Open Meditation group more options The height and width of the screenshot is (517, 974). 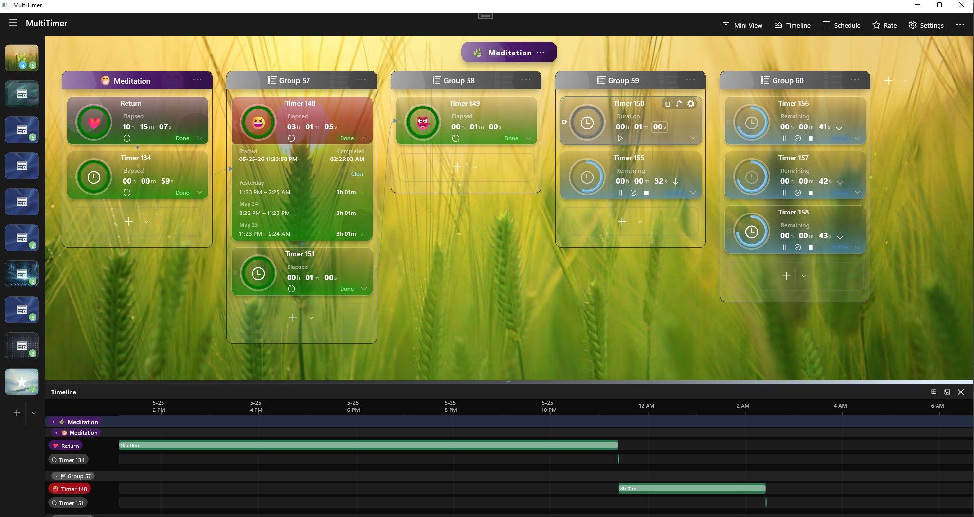pyautogui.click(x=197, y=80)
